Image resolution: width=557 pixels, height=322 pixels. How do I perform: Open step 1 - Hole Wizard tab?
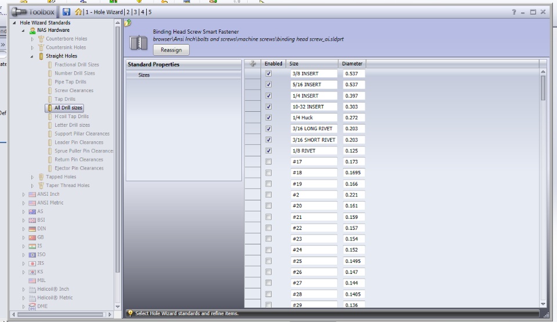coord(104,12)
